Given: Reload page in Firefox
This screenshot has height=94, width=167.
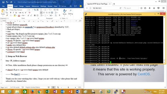Looking at the screenshot, I should tap(121, 8).
